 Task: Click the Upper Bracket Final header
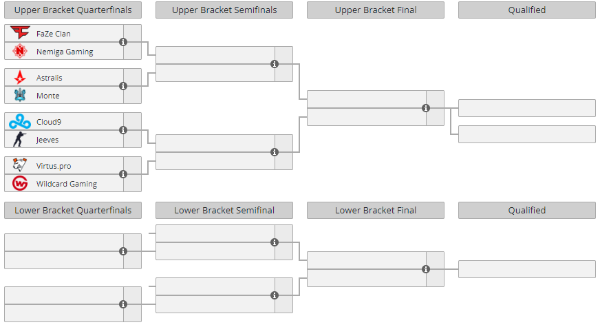coord(376,10)
